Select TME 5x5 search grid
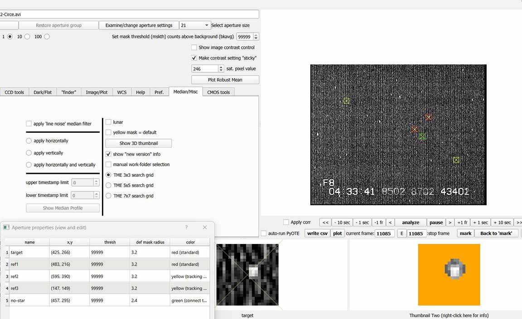Screen dimensions: 522x319 (x=108, y=185)
